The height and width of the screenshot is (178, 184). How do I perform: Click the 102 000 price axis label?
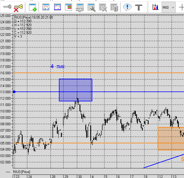6,162
